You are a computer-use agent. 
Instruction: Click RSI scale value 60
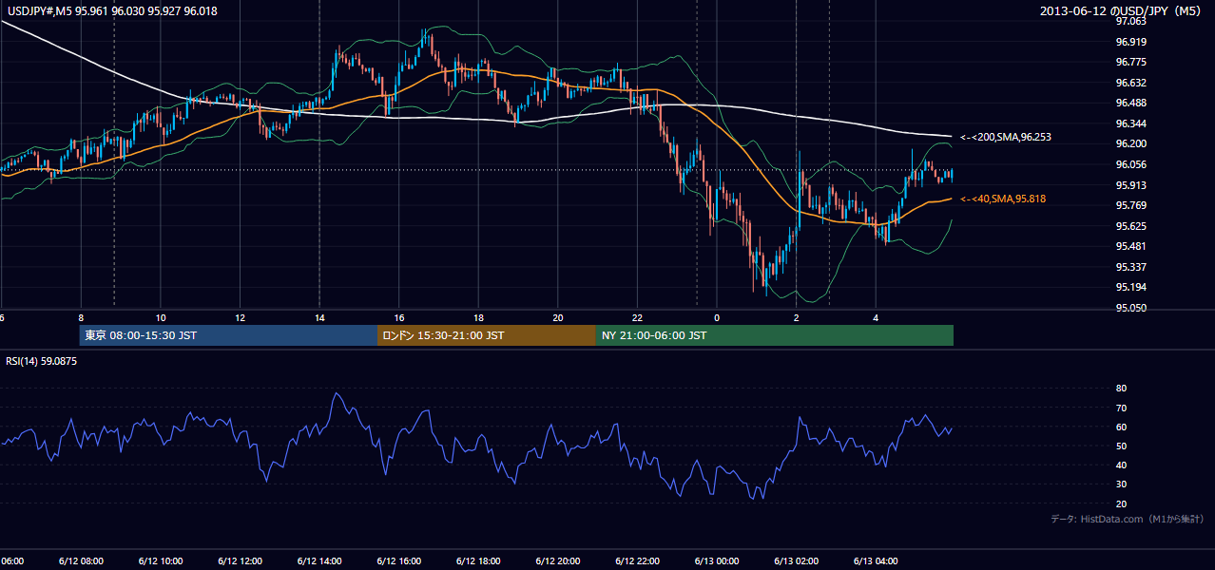pyautogui.click(x=1121, y=427)
